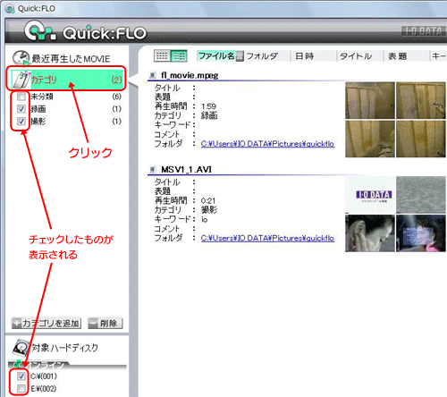
Task: Click 対象ハードディスク heading
Action: [x=65, y=348]
